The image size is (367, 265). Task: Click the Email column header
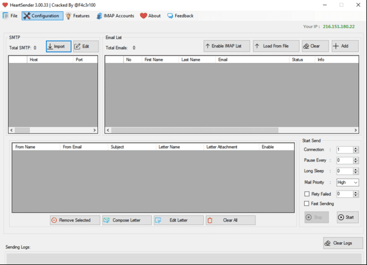[252, 60]
